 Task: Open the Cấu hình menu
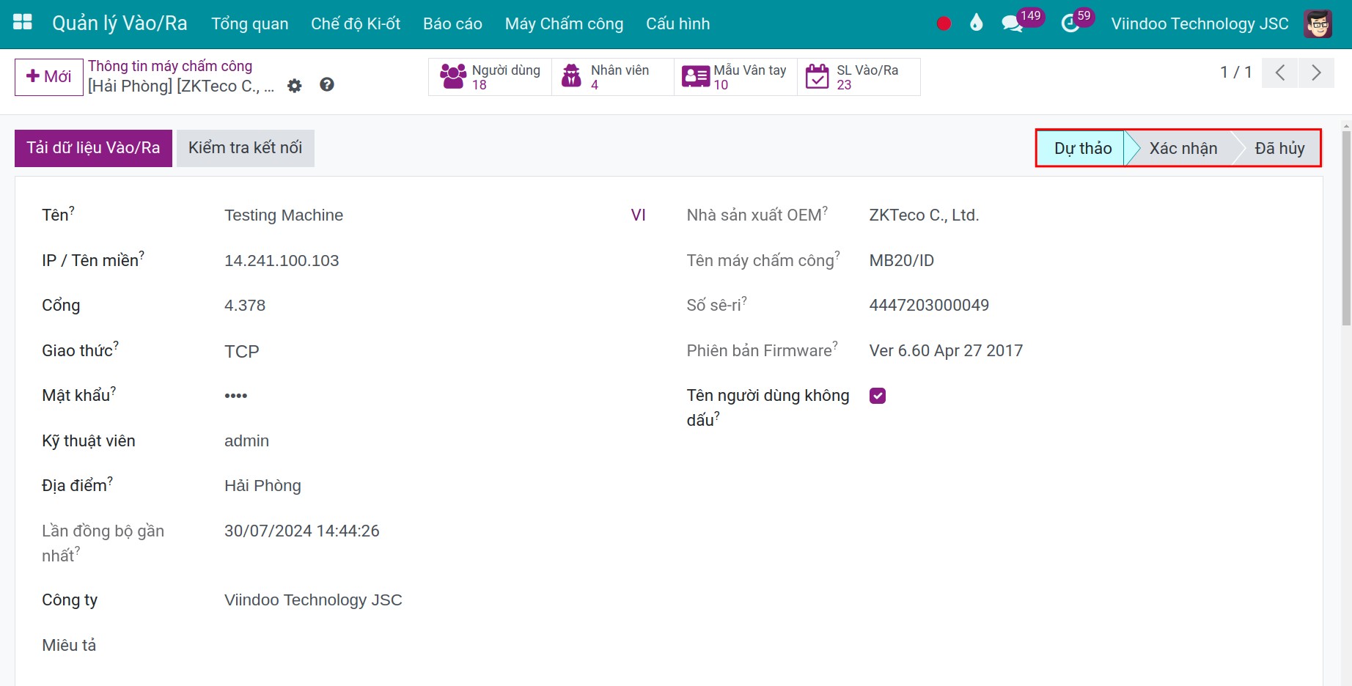(677, 23)
